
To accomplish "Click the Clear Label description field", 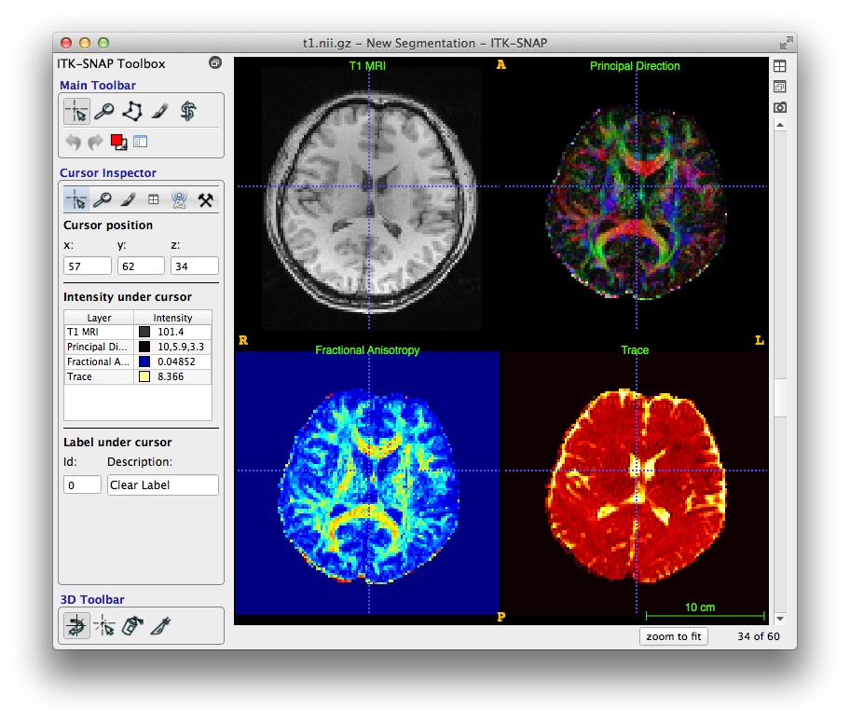I will pyautogui.click(x=162, y=484).
